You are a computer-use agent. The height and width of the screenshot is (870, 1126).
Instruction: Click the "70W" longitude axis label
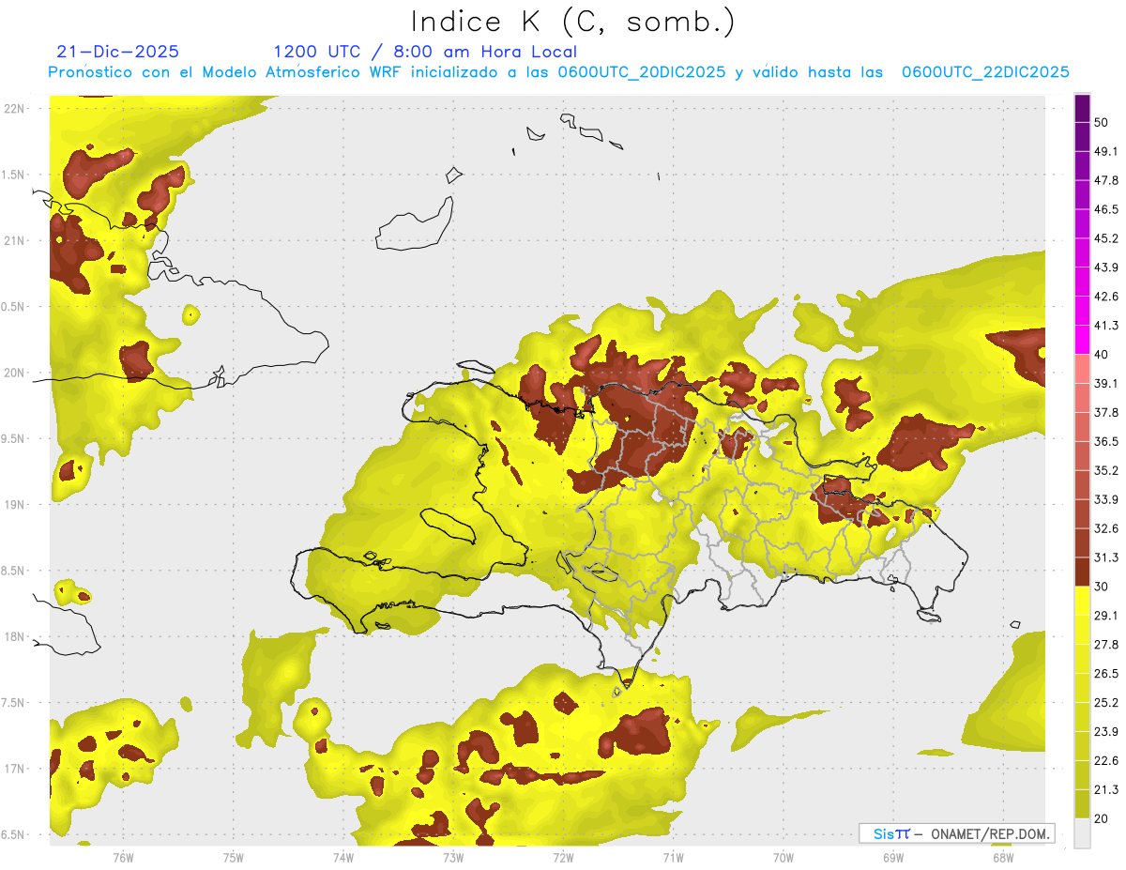click(783, 858)
